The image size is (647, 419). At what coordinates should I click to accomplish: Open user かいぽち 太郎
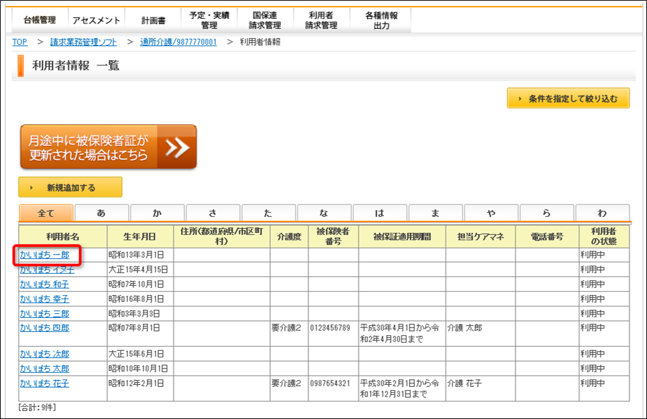click(44, 369)
